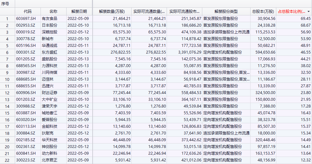The height and width of the screenshot is (164, 312).
Task: Select the stock name 金能科技
Action: point(50,126)
